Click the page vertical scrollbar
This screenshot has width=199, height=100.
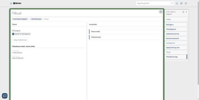click(x=198, y=43)
